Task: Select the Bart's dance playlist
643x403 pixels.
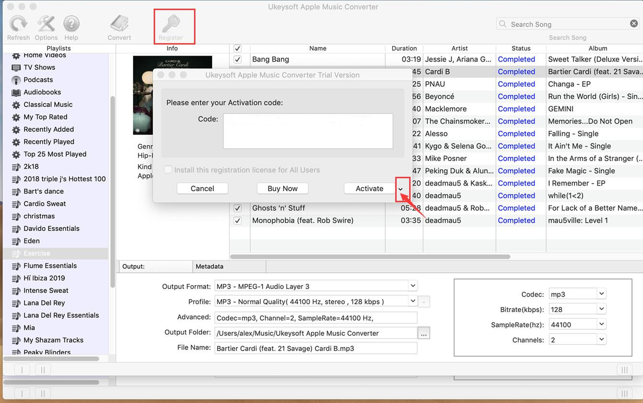Action: (x=43, y=191)
